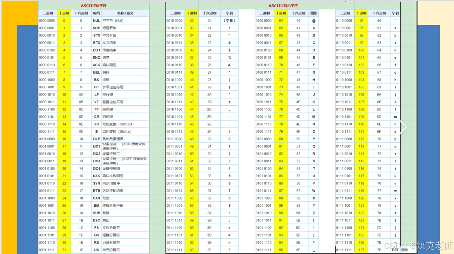The width and height of the screenshot is (454, 254).
Task: Select the 'DLE' abbreviation cell
Action: [96, 139]
